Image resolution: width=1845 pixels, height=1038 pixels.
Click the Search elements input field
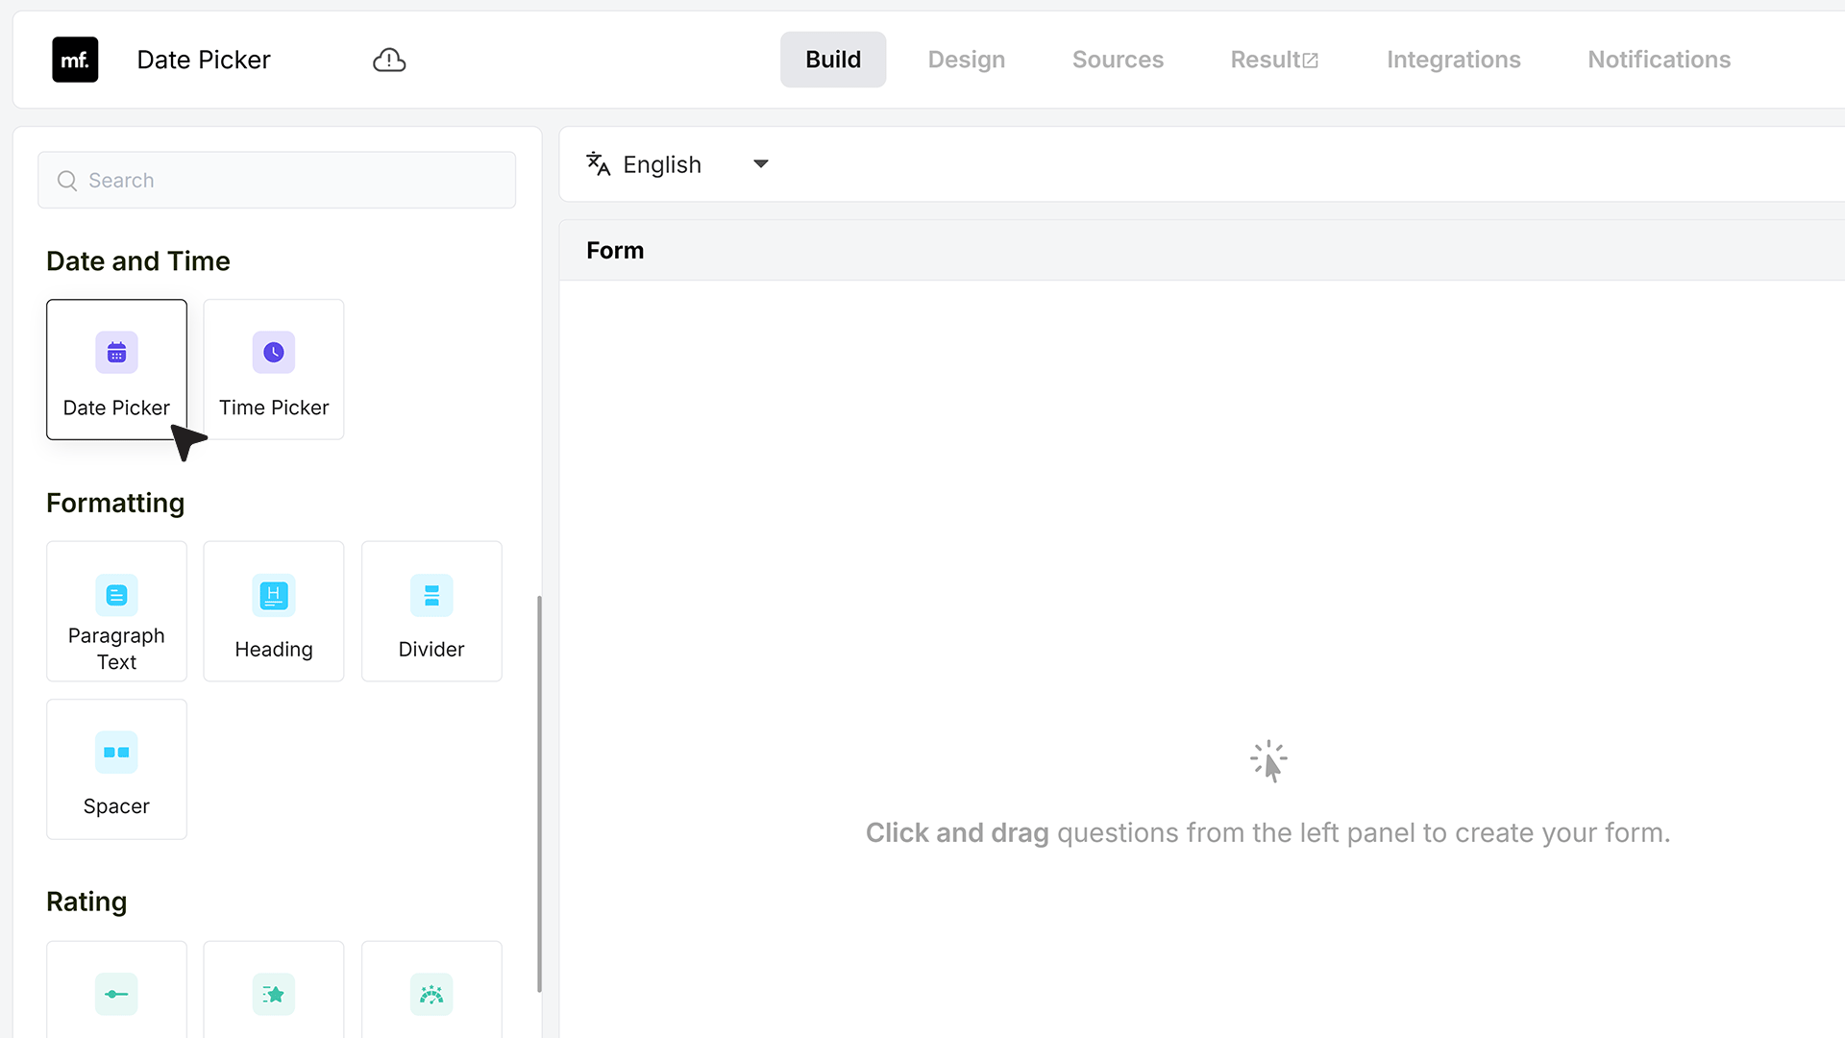click(x=277, y=180)
